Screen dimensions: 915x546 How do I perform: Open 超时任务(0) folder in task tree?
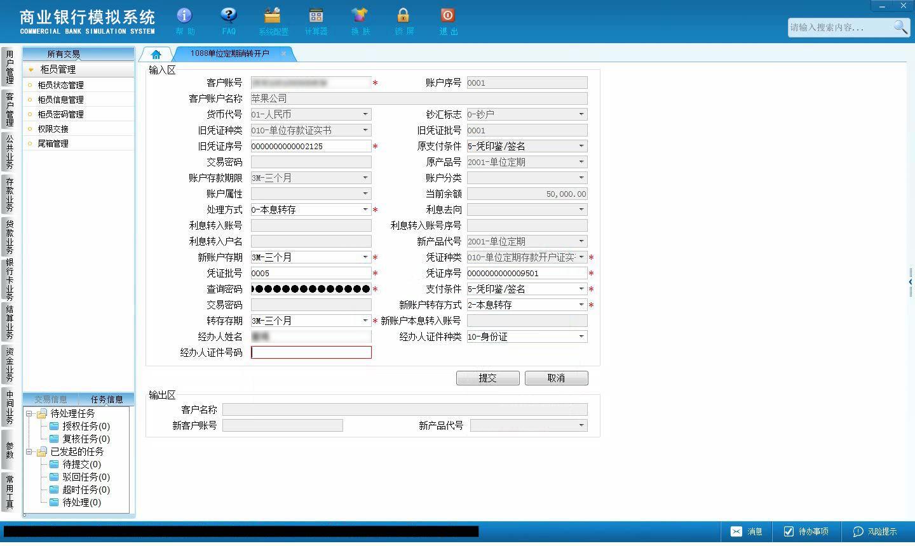click(x=79, y=489)
